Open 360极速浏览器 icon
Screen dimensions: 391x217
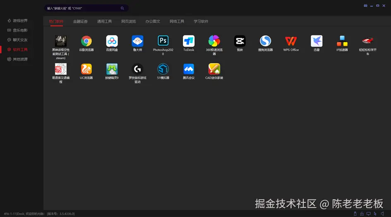214,41
